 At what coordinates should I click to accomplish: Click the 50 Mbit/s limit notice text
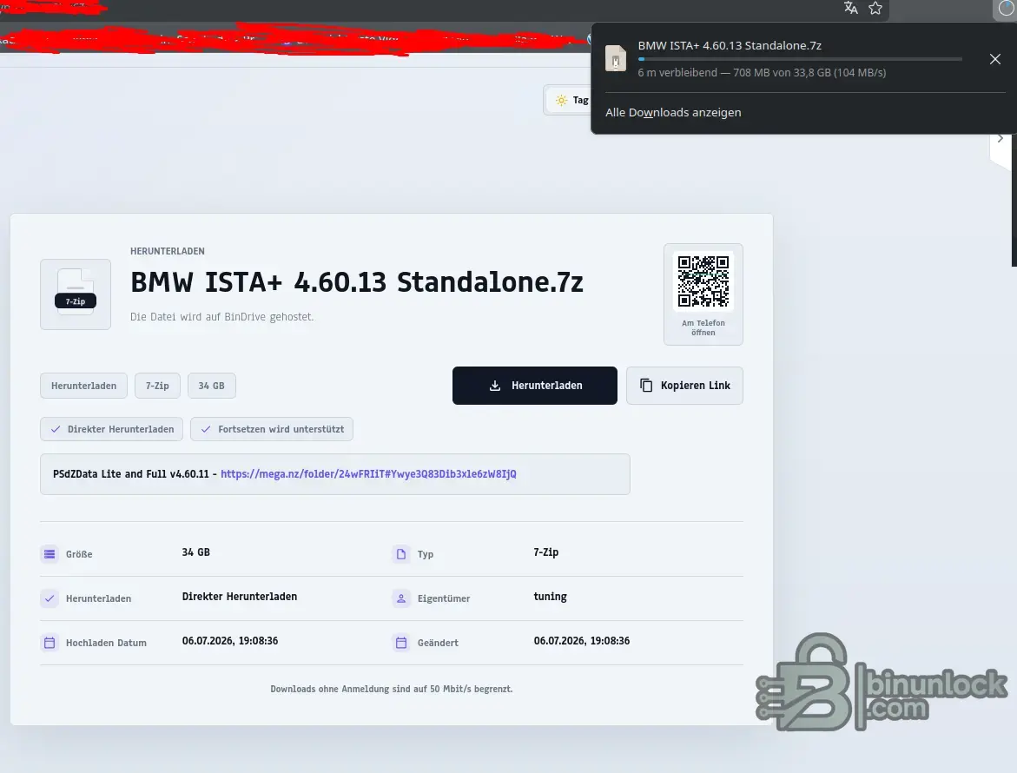coord(391,689)
